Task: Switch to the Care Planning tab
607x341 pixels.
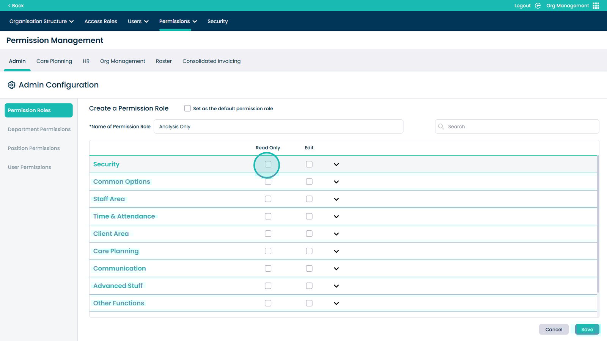Action: (x=54, y=61)
